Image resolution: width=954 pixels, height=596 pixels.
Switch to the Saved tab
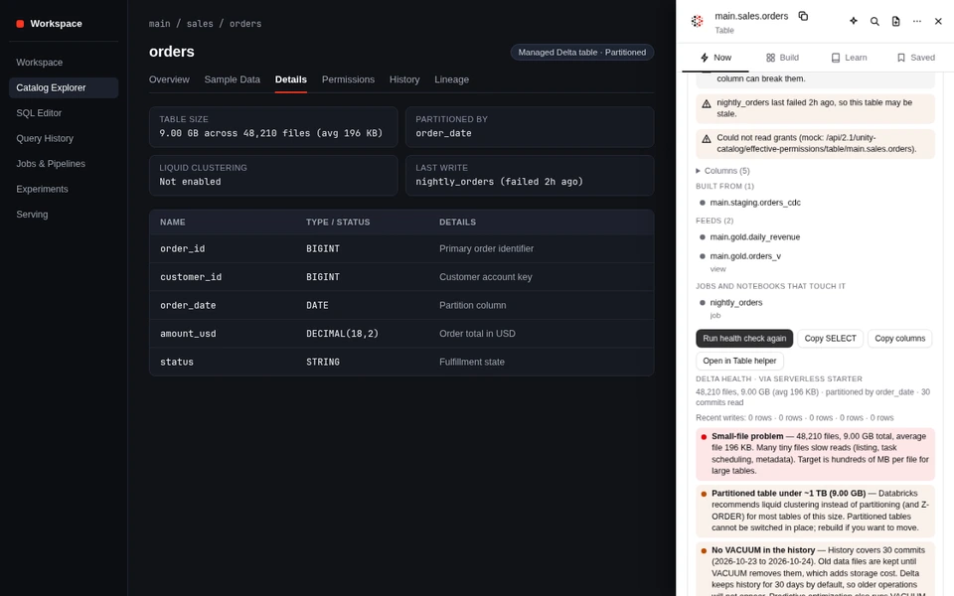click(x=915, y=58)
